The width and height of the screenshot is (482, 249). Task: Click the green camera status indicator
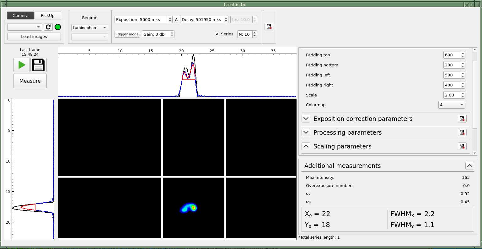(x=58, y=27)
